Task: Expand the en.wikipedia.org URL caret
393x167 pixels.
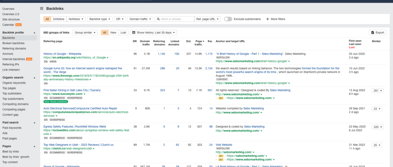Action: [107, 58]
